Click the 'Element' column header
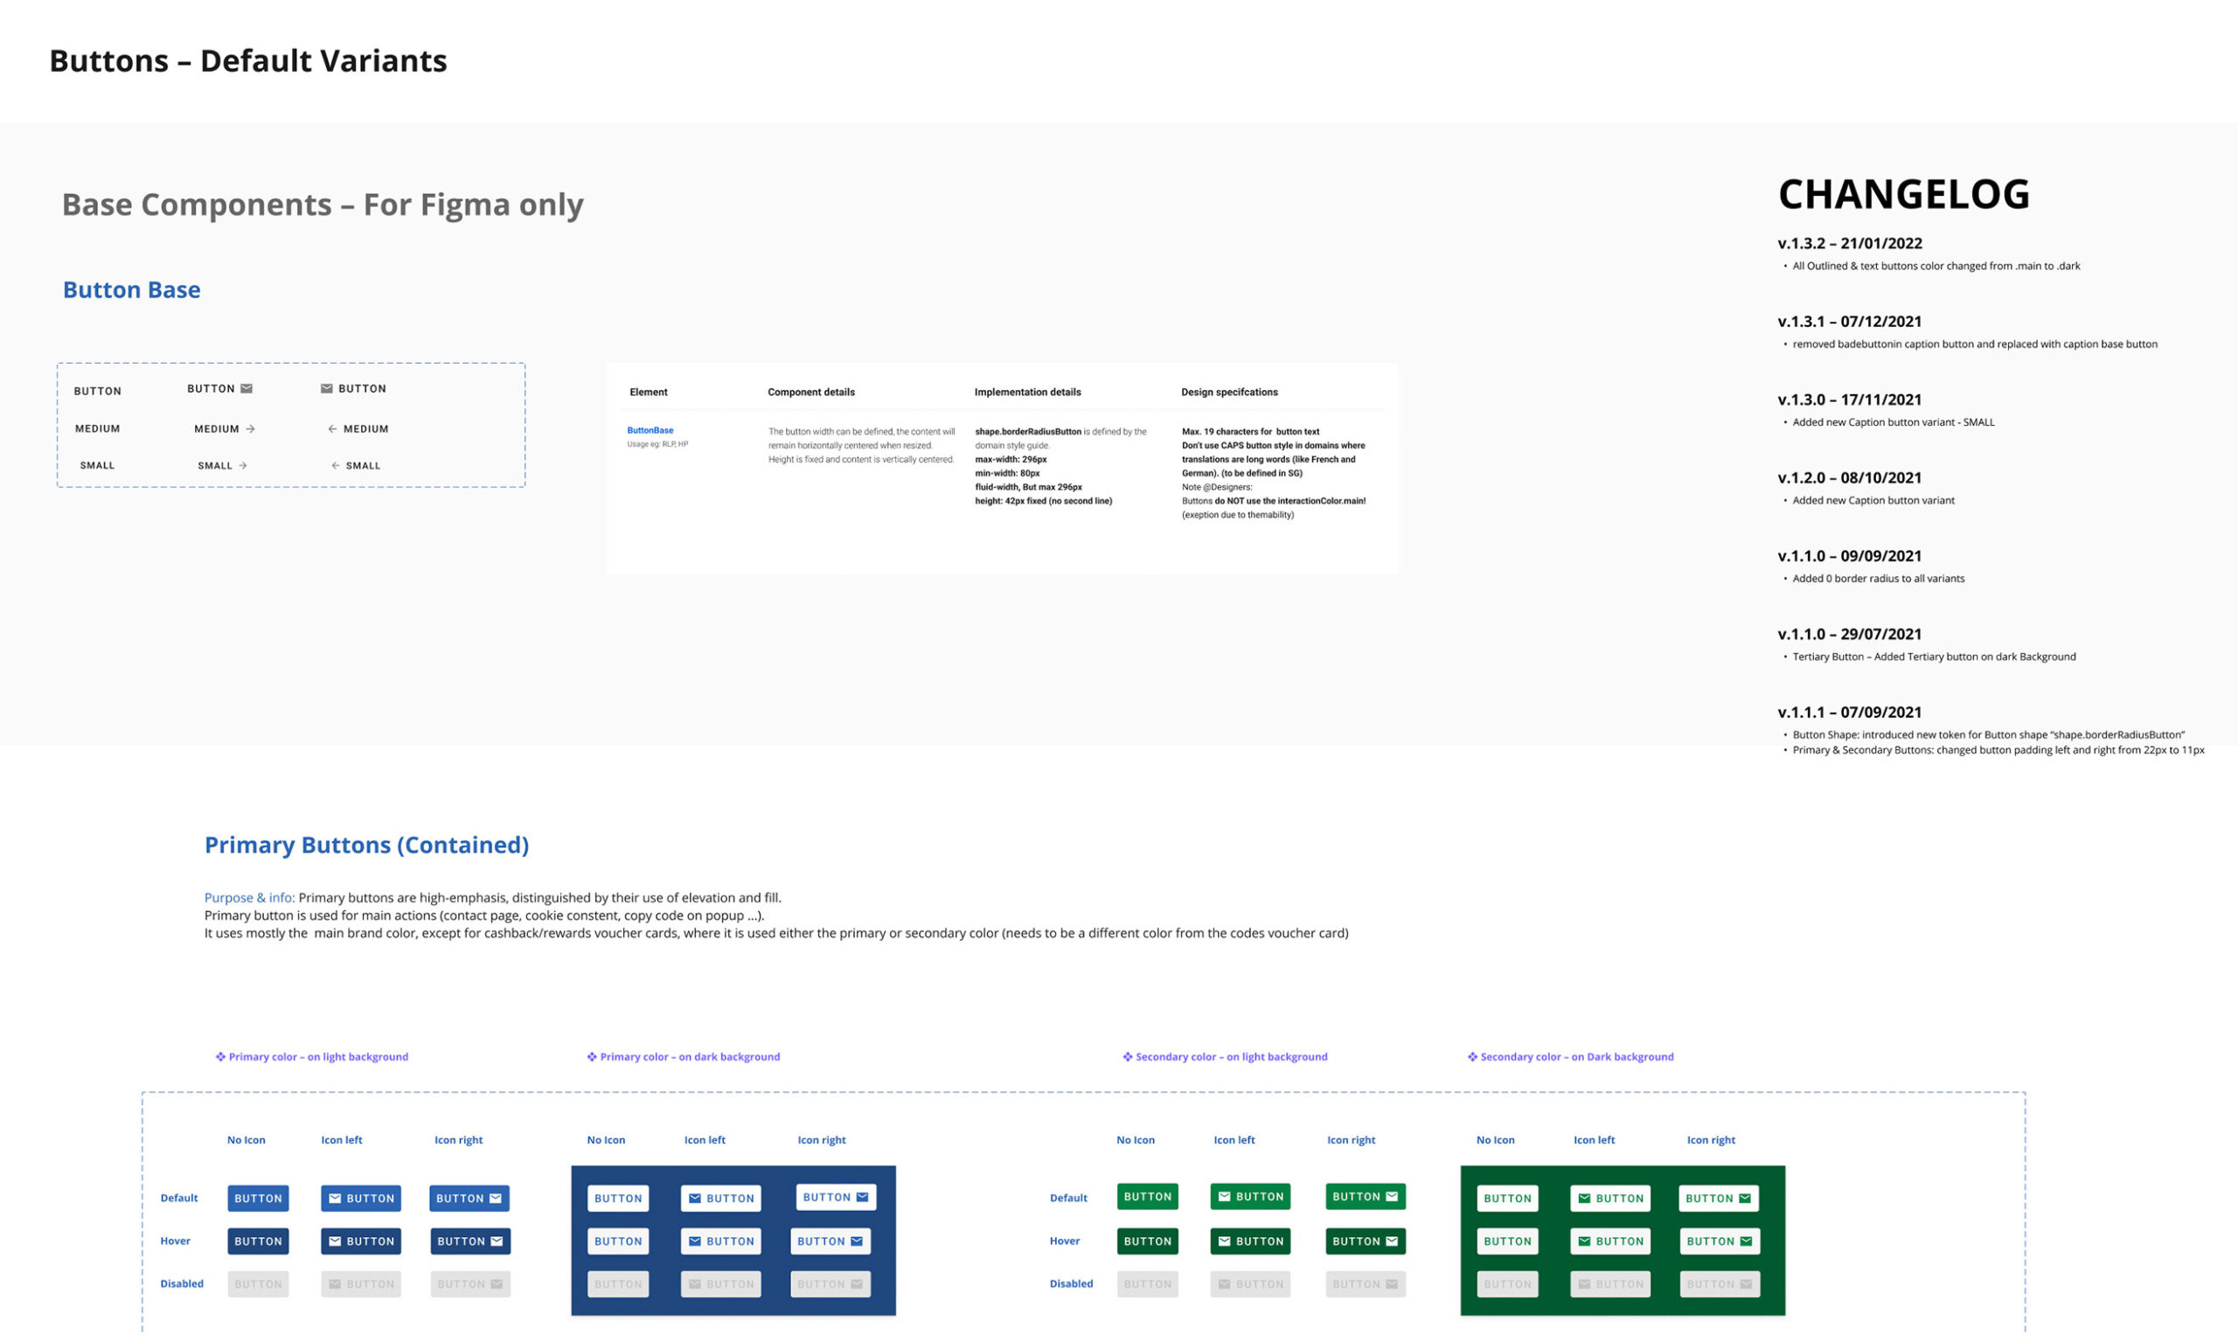Image resolution: width=2238 pixels, height=1335 pixels. [649, 393]
